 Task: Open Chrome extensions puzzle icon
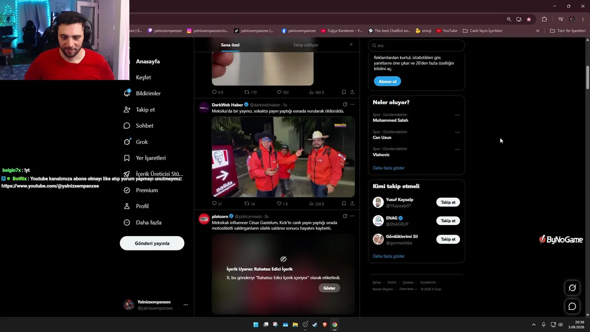pos(544,19)
